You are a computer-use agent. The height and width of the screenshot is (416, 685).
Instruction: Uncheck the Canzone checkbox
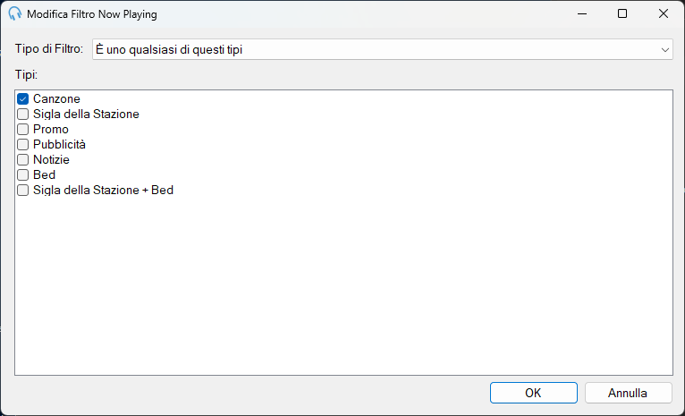pyautogui.click(x=22, y=98)
